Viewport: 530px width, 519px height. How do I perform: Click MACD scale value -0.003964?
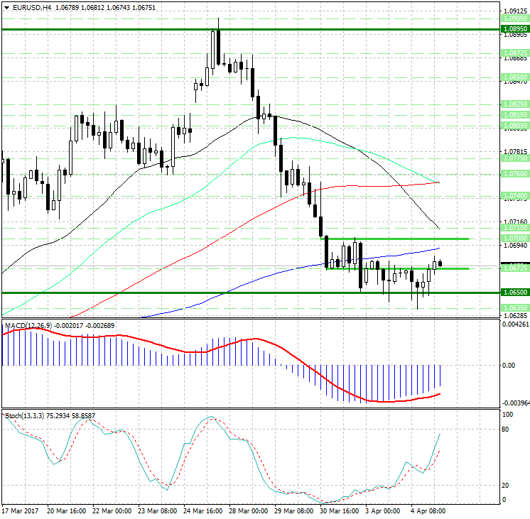[x=516, y=403]
